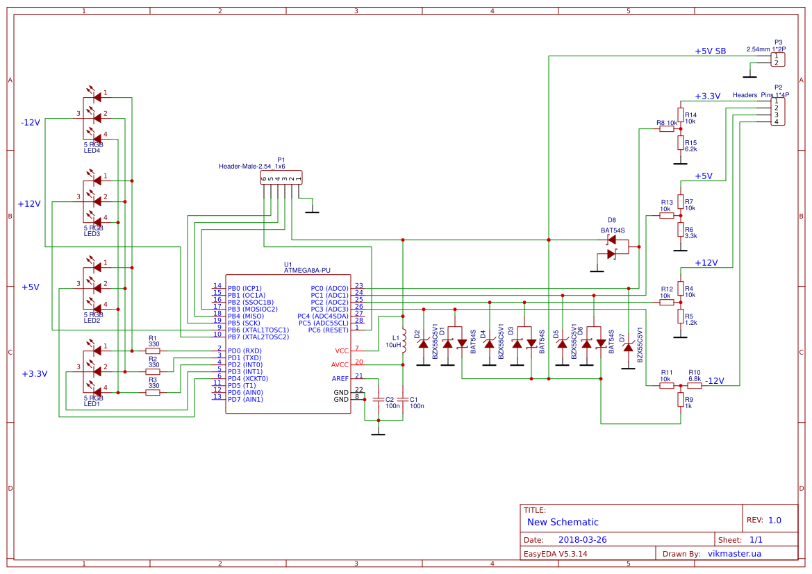Click the ground symbol below R15
812x574 pixels.
[x=679, y=162]
